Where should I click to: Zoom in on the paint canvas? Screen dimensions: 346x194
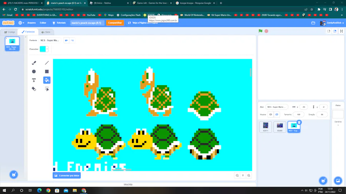tap(249, 176)
